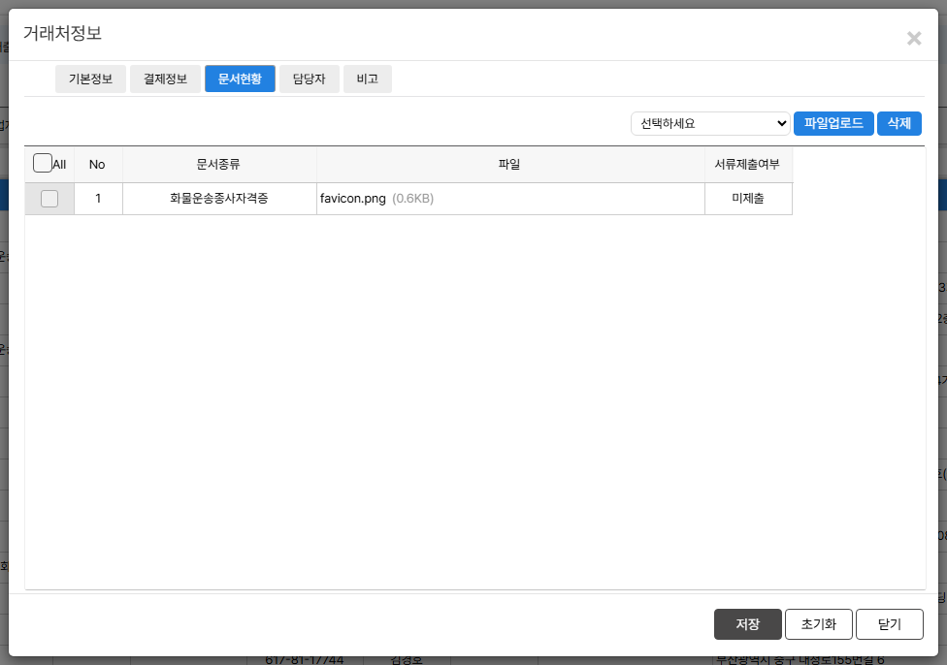Click the 파일업로드 button
Screen dimensions: 947x665
point(833,124)
